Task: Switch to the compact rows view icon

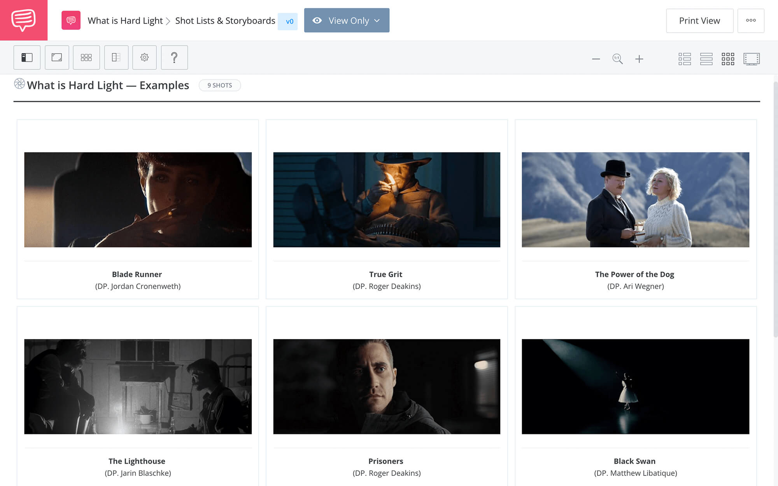Action: pos(706,59)
